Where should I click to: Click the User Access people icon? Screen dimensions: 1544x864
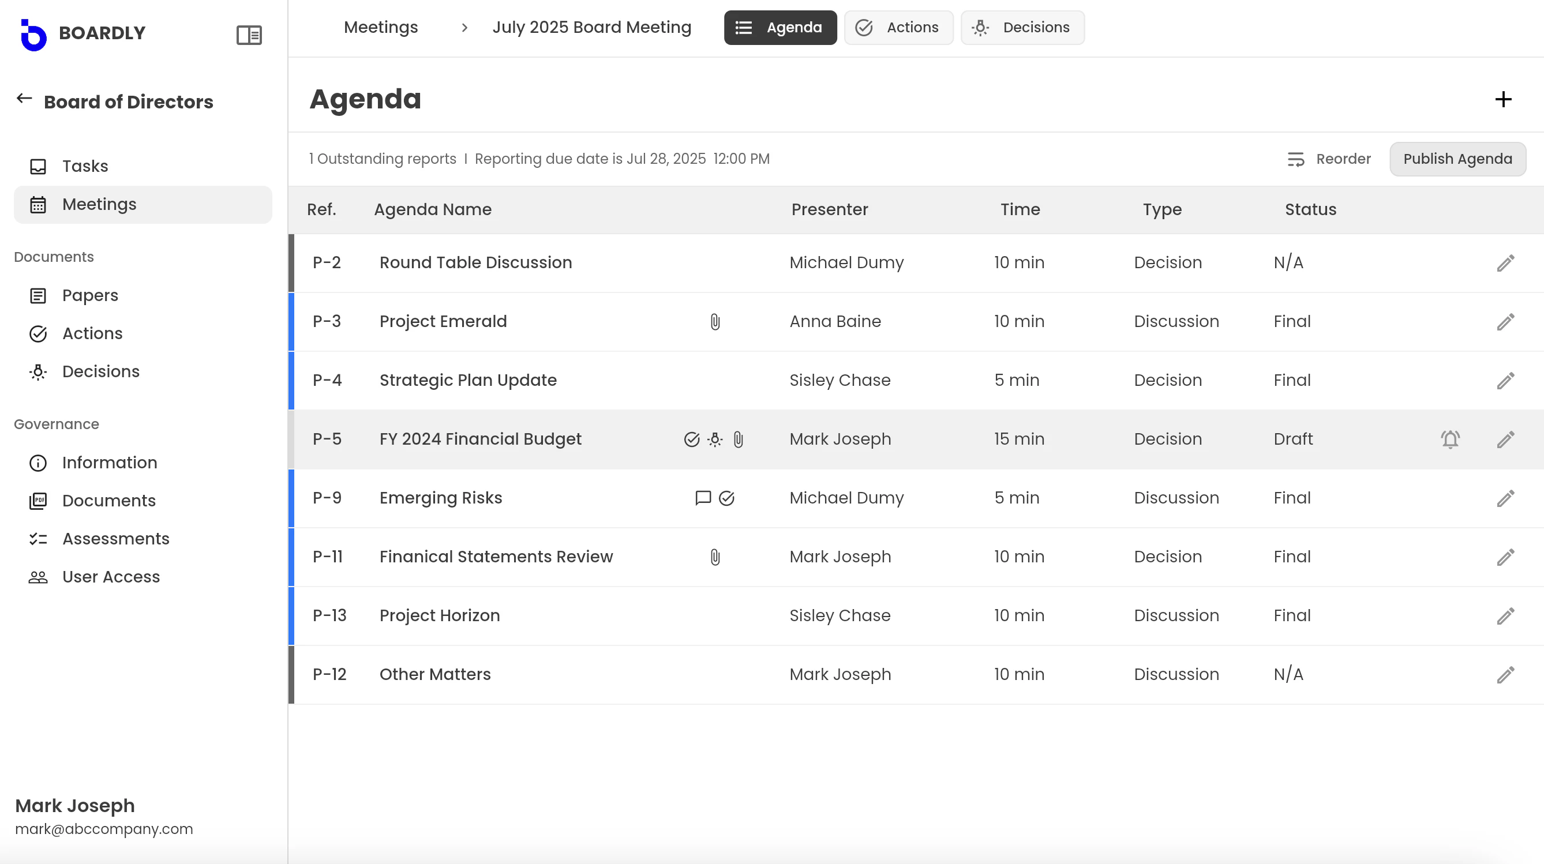coord(38,577)
